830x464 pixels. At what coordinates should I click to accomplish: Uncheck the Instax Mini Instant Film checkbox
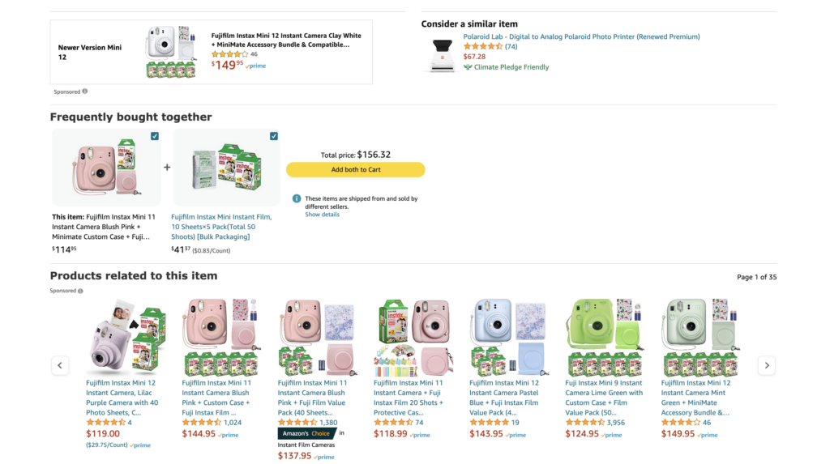(274, 136)
